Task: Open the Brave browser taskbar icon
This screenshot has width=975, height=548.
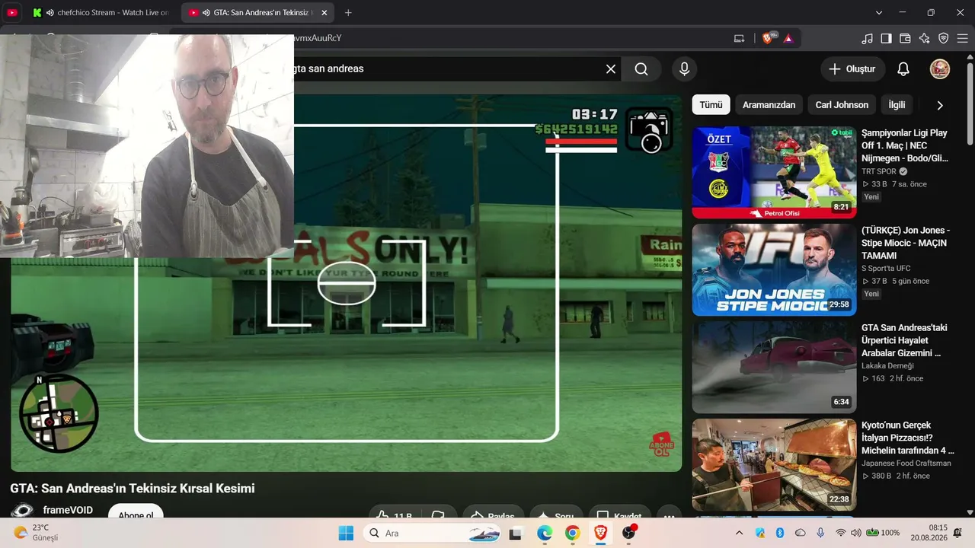Action: click(600, 533)
